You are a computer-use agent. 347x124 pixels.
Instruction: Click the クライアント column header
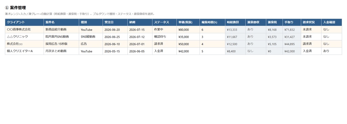[24, 22]
